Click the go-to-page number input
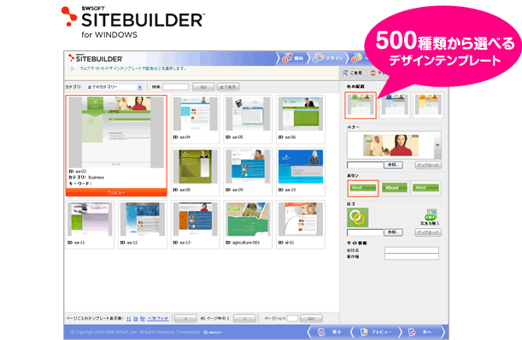The image size is (522, 340). [292, 319]
